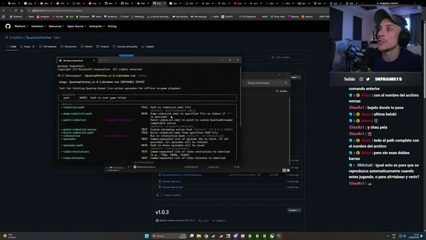The height and width of the screenshot is (240, 426).
Task: Open the Kick bookmark
Action: (x=70, y=17)
